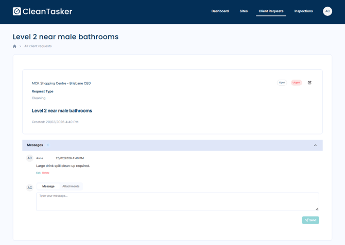Select the Client Requests nav item
The width and height of the screenshot is (345, 245).
coord(271,11)
